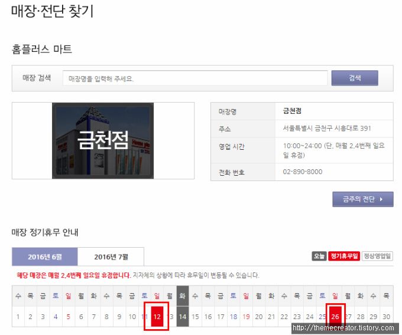Click the 금천점 store name value
Screen dimensions: 402x335
[x=292, y=111]
